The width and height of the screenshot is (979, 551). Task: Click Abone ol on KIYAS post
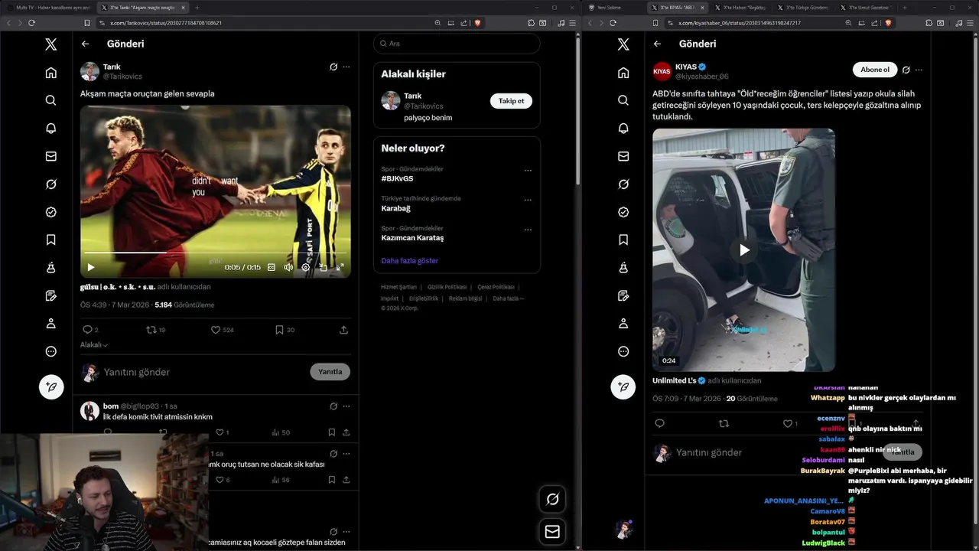[x=875, y=70]
